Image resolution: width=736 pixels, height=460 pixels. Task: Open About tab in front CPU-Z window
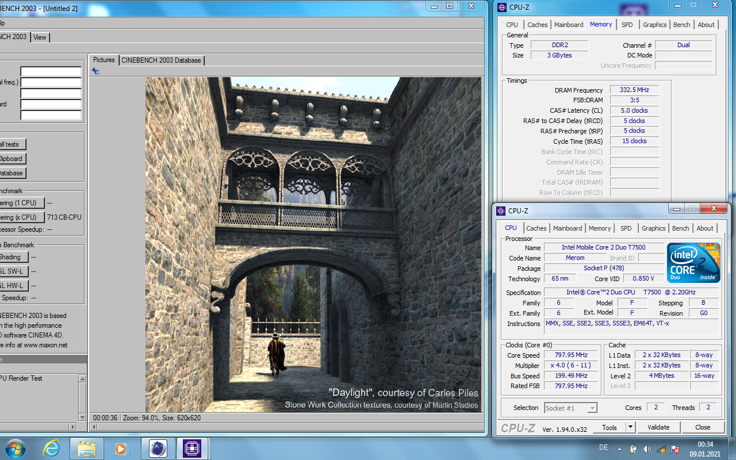tap(705, 228)
